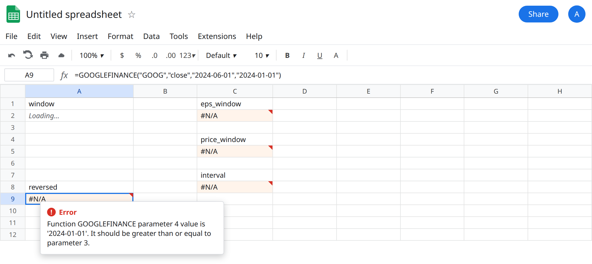Open the 123 number format dropdown
The height and width of the screenshot is (264, 592).
187,55
